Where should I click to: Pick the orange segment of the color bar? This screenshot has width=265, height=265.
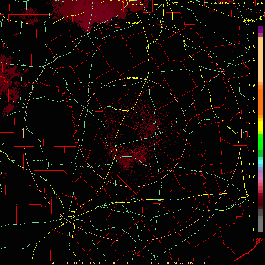[260, 101]
